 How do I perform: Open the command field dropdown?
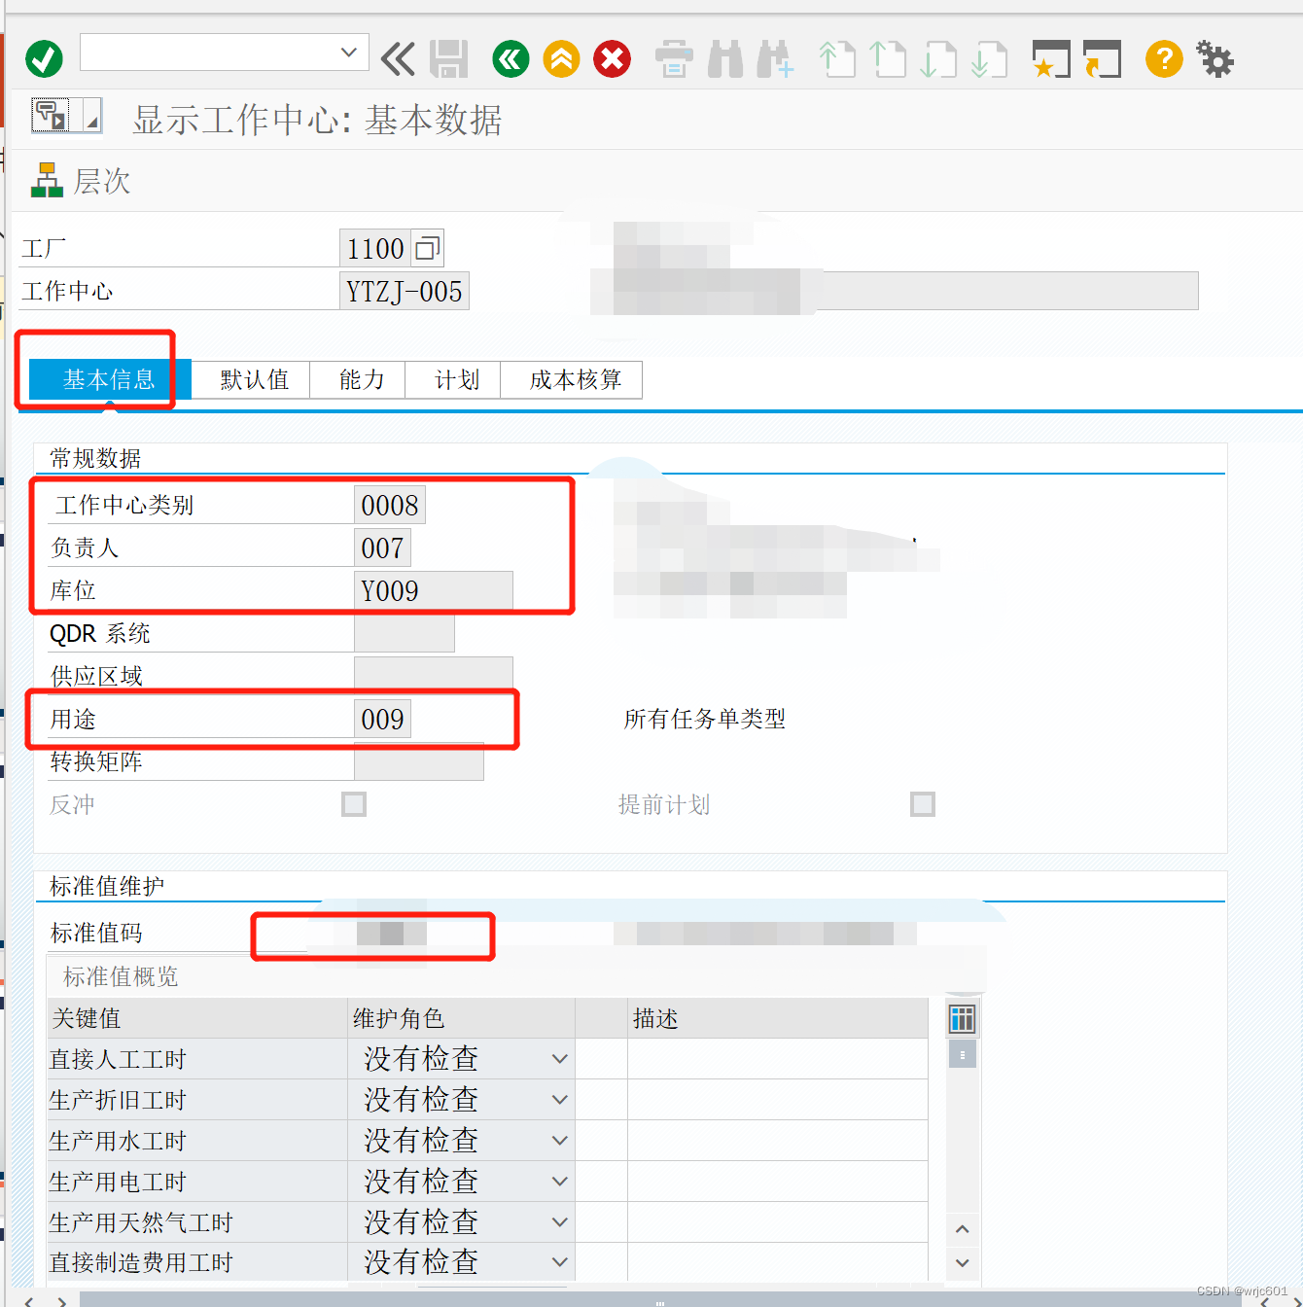(348, 53)
